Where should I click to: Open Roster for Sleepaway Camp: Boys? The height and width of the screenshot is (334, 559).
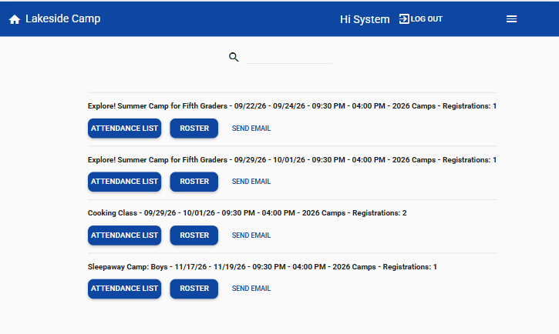[194, 289]
